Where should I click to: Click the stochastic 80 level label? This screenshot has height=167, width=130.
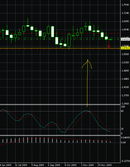click(122, 111)
